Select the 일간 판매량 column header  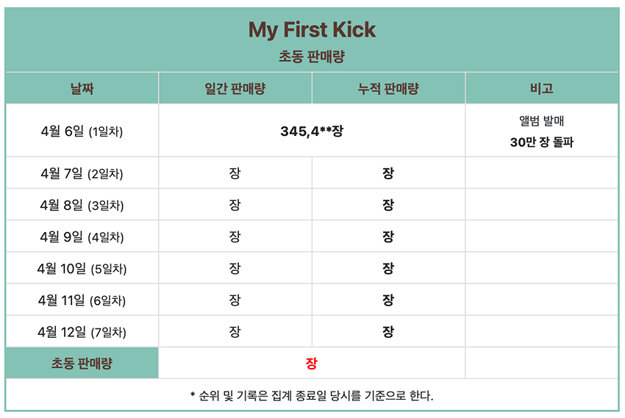235,89
